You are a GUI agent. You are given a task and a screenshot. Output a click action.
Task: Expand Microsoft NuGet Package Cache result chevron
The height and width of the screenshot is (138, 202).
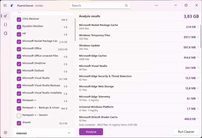click(x=198, y=26)
